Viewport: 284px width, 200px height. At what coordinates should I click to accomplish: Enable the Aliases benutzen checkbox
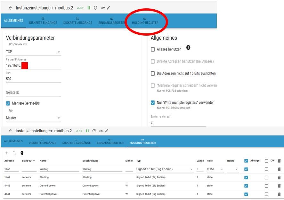pos(153,49)
